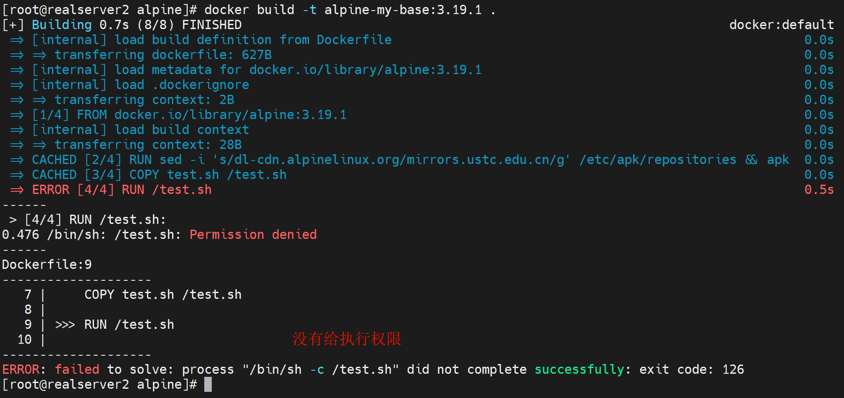Click the green "successfully" word
The image size is (844, 398).
point(579,369)
